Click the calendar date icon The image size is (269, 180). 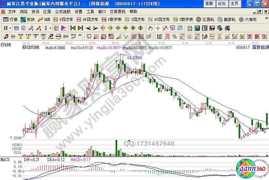(190, 28)
